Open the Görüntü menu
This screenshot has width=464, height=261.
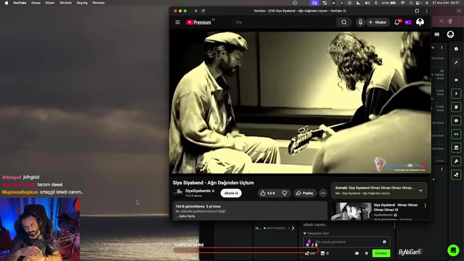click(66, 3)
